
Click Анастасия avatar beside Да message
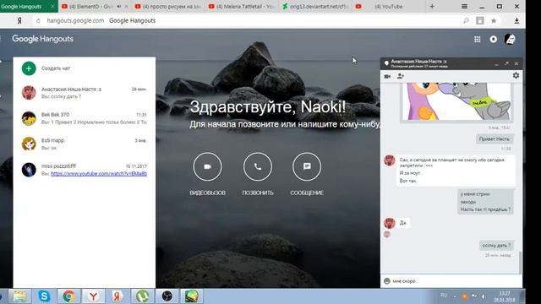point(390,223)
